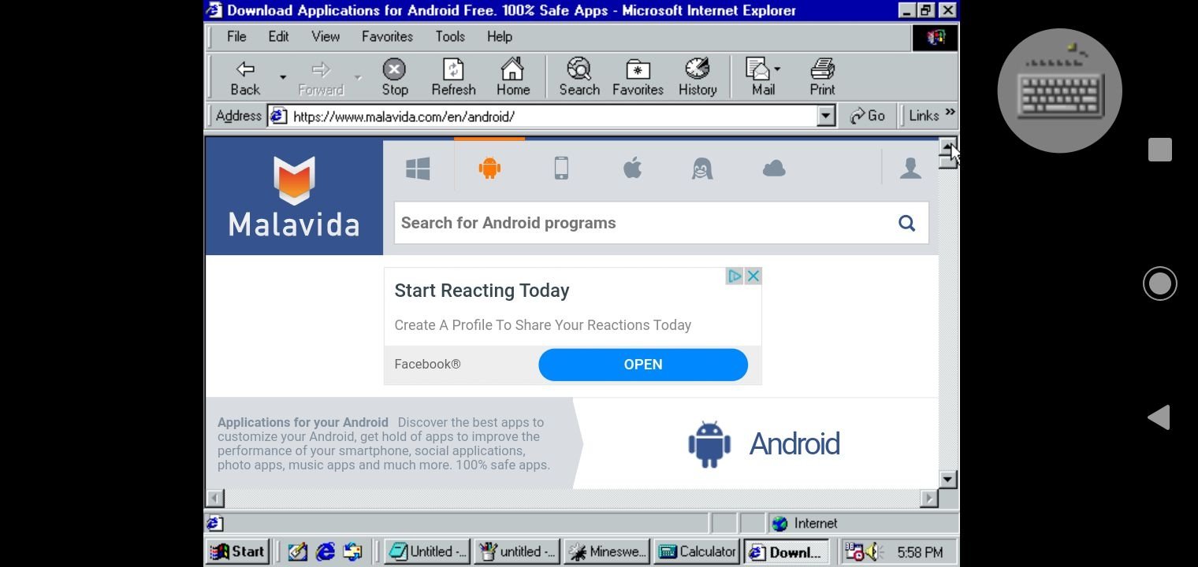
Task: Click the 5:58 PM clock
Action: 920,553
